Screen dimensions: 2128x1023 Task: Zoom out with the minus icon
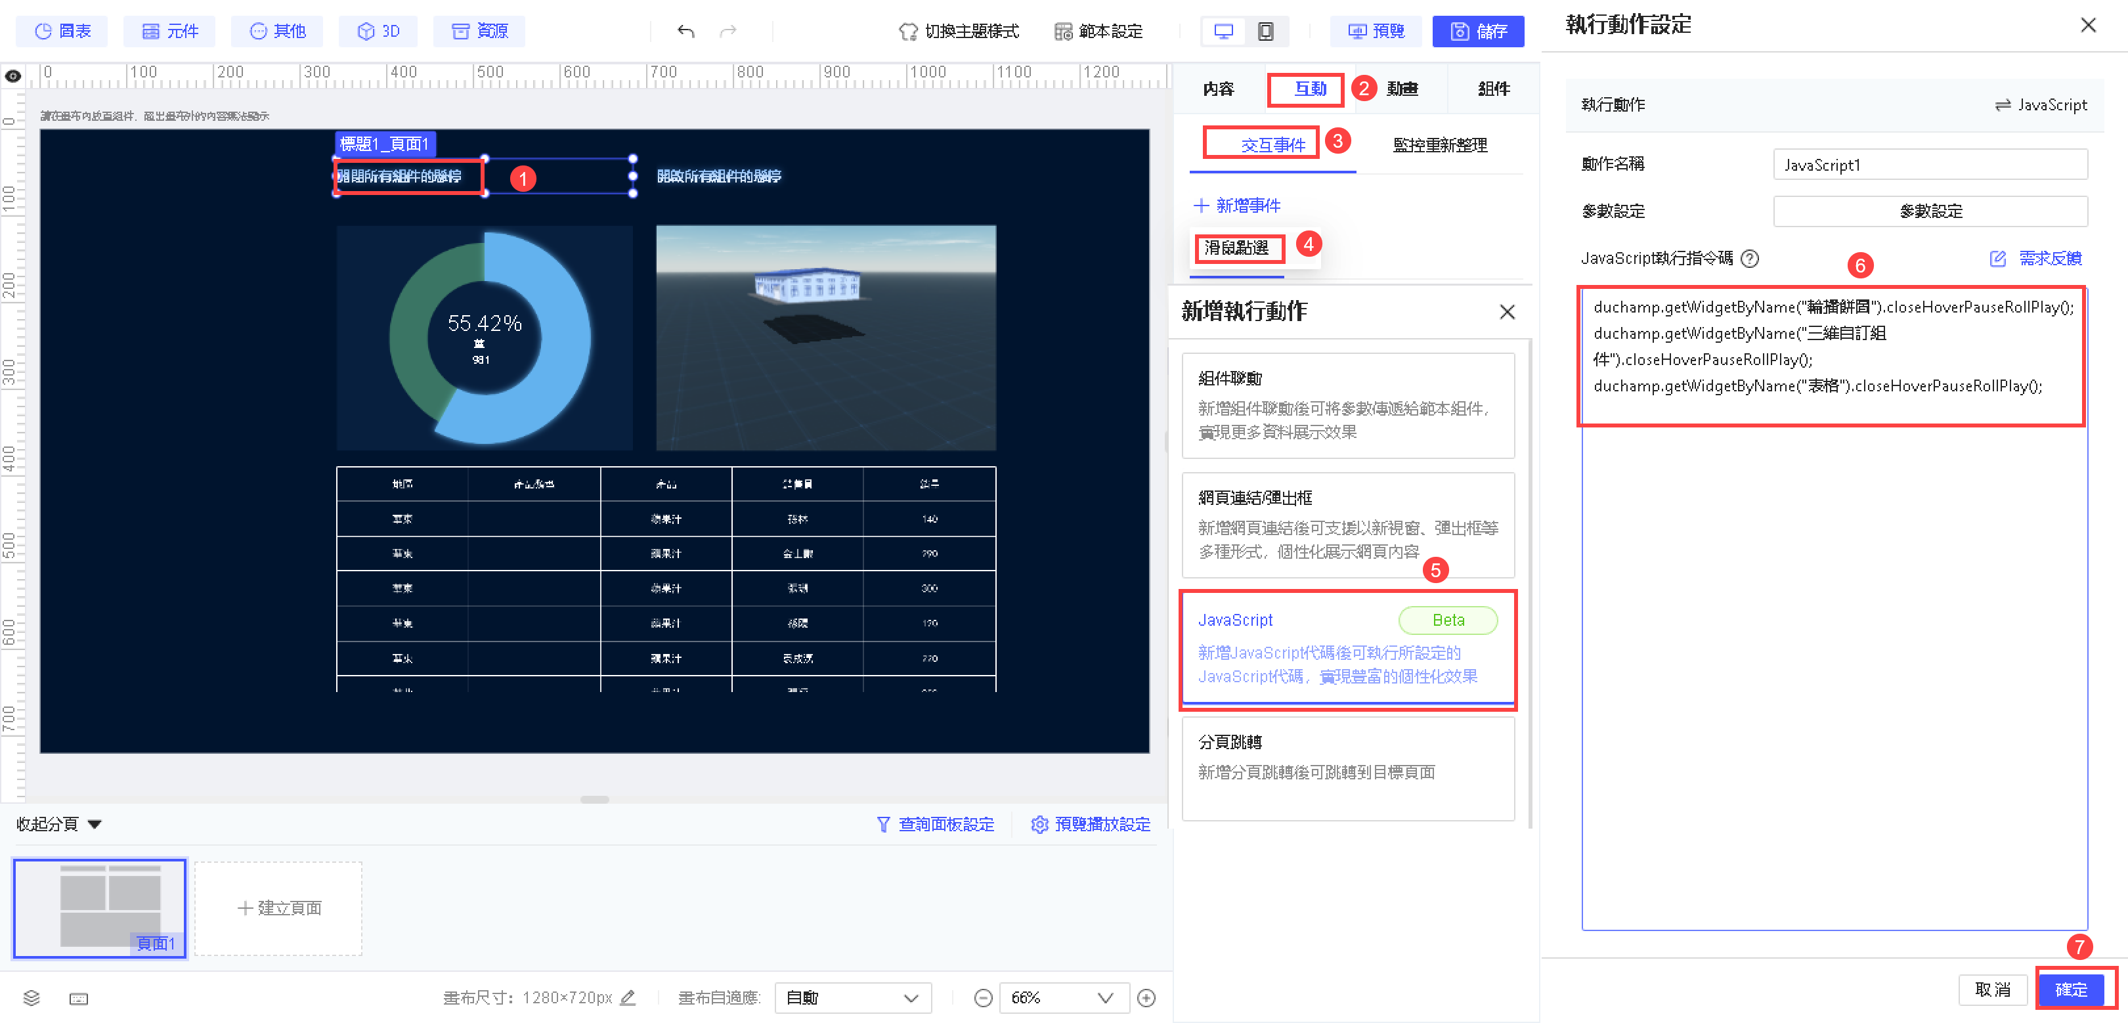(983, 997)
